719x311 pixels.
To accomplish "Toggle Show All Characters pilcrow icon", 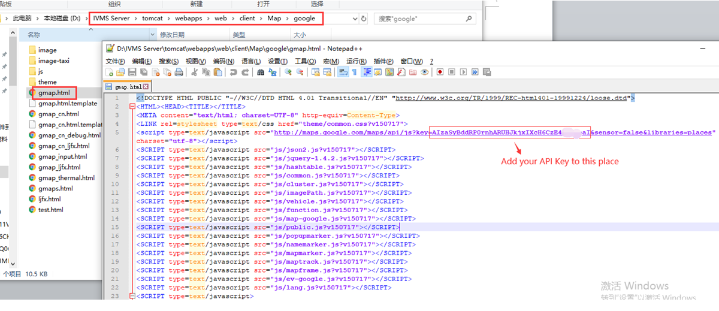I will pos(354,72).
